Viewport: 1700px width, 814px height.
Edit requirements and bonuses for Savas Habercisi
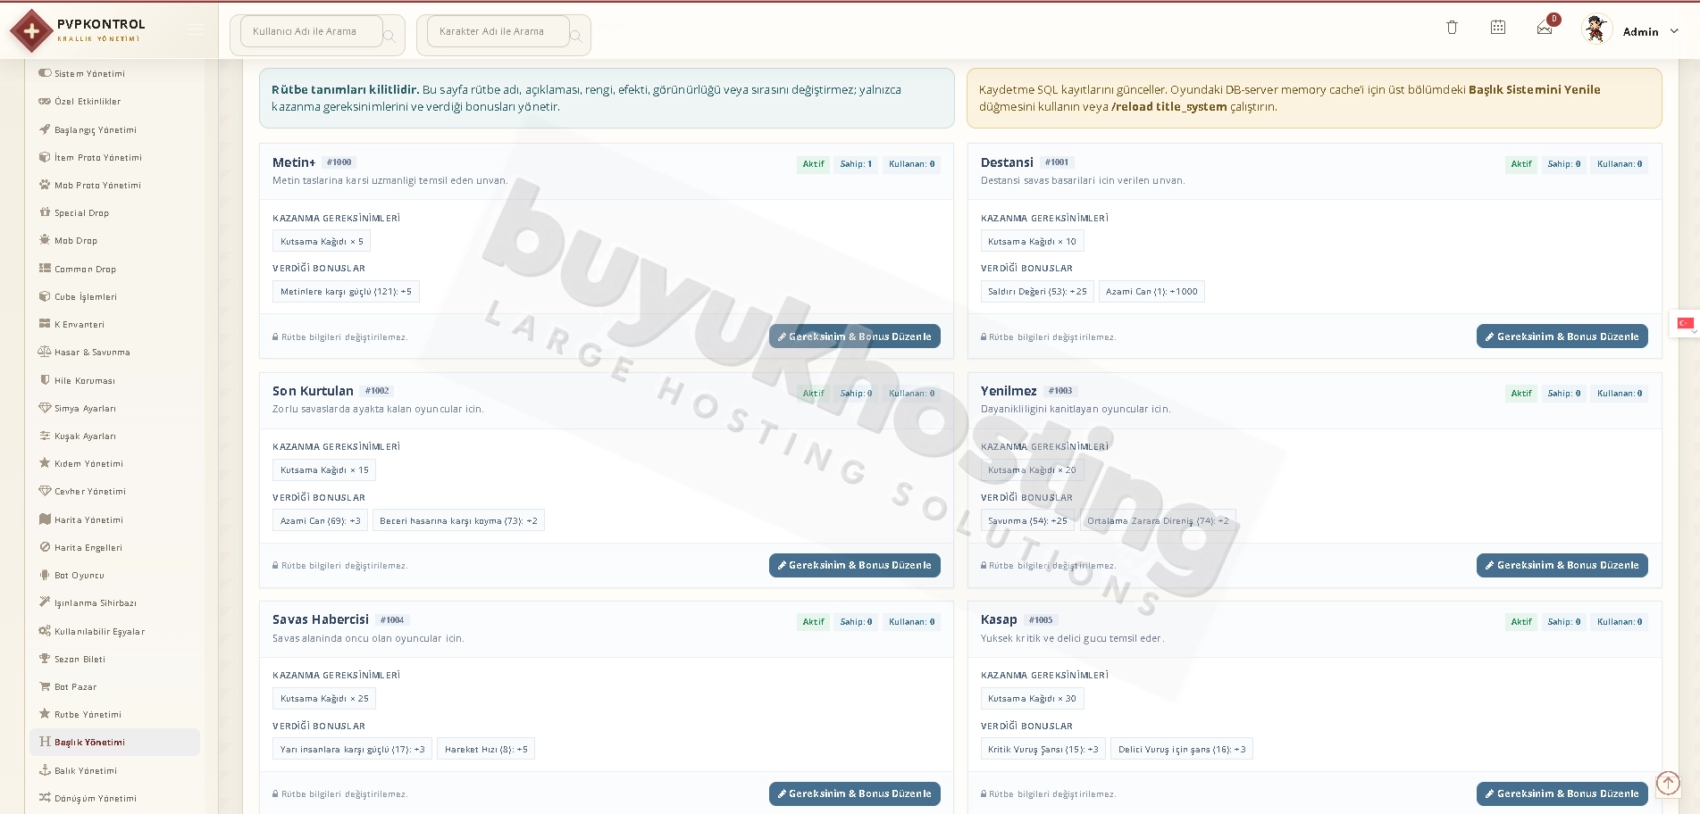pyautogui.click(x=854, y=793)
